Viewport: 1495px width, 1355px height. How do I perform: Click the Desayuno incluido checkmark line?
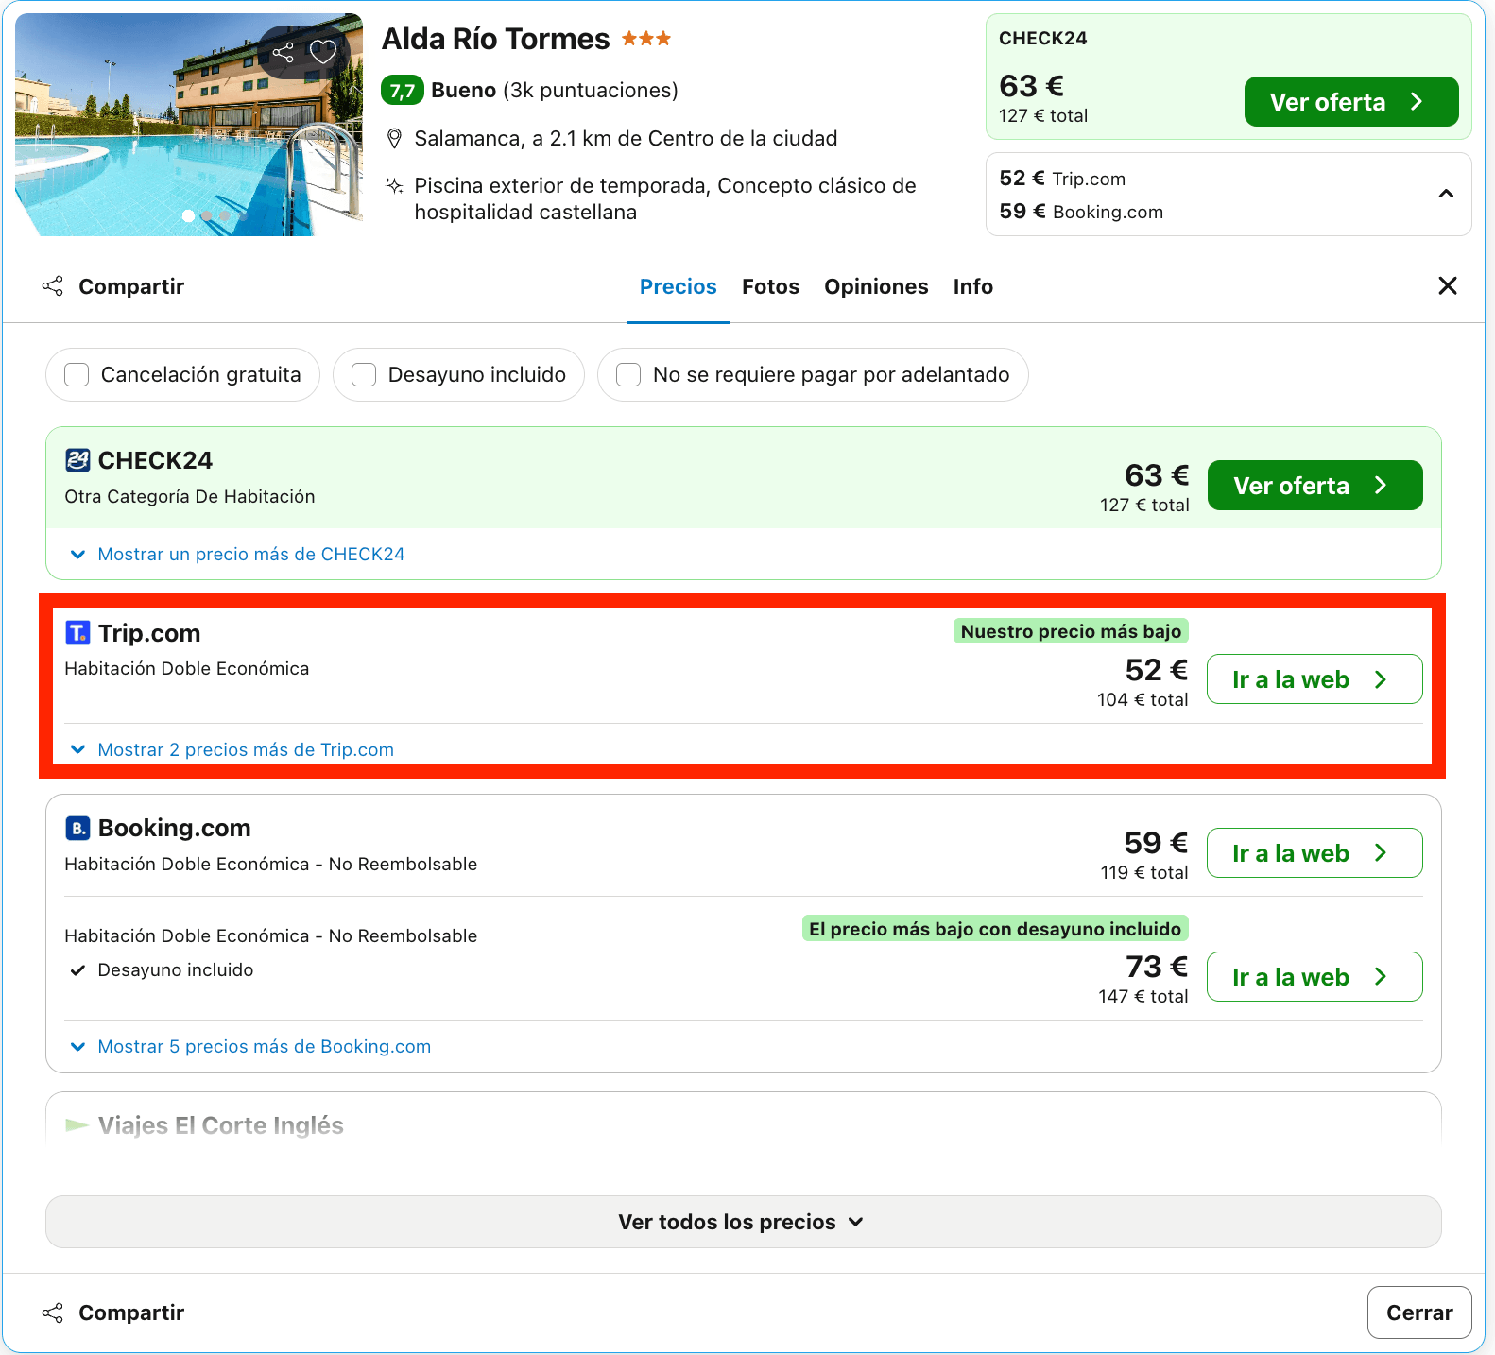pyautogui.click(x=162, y=970)
